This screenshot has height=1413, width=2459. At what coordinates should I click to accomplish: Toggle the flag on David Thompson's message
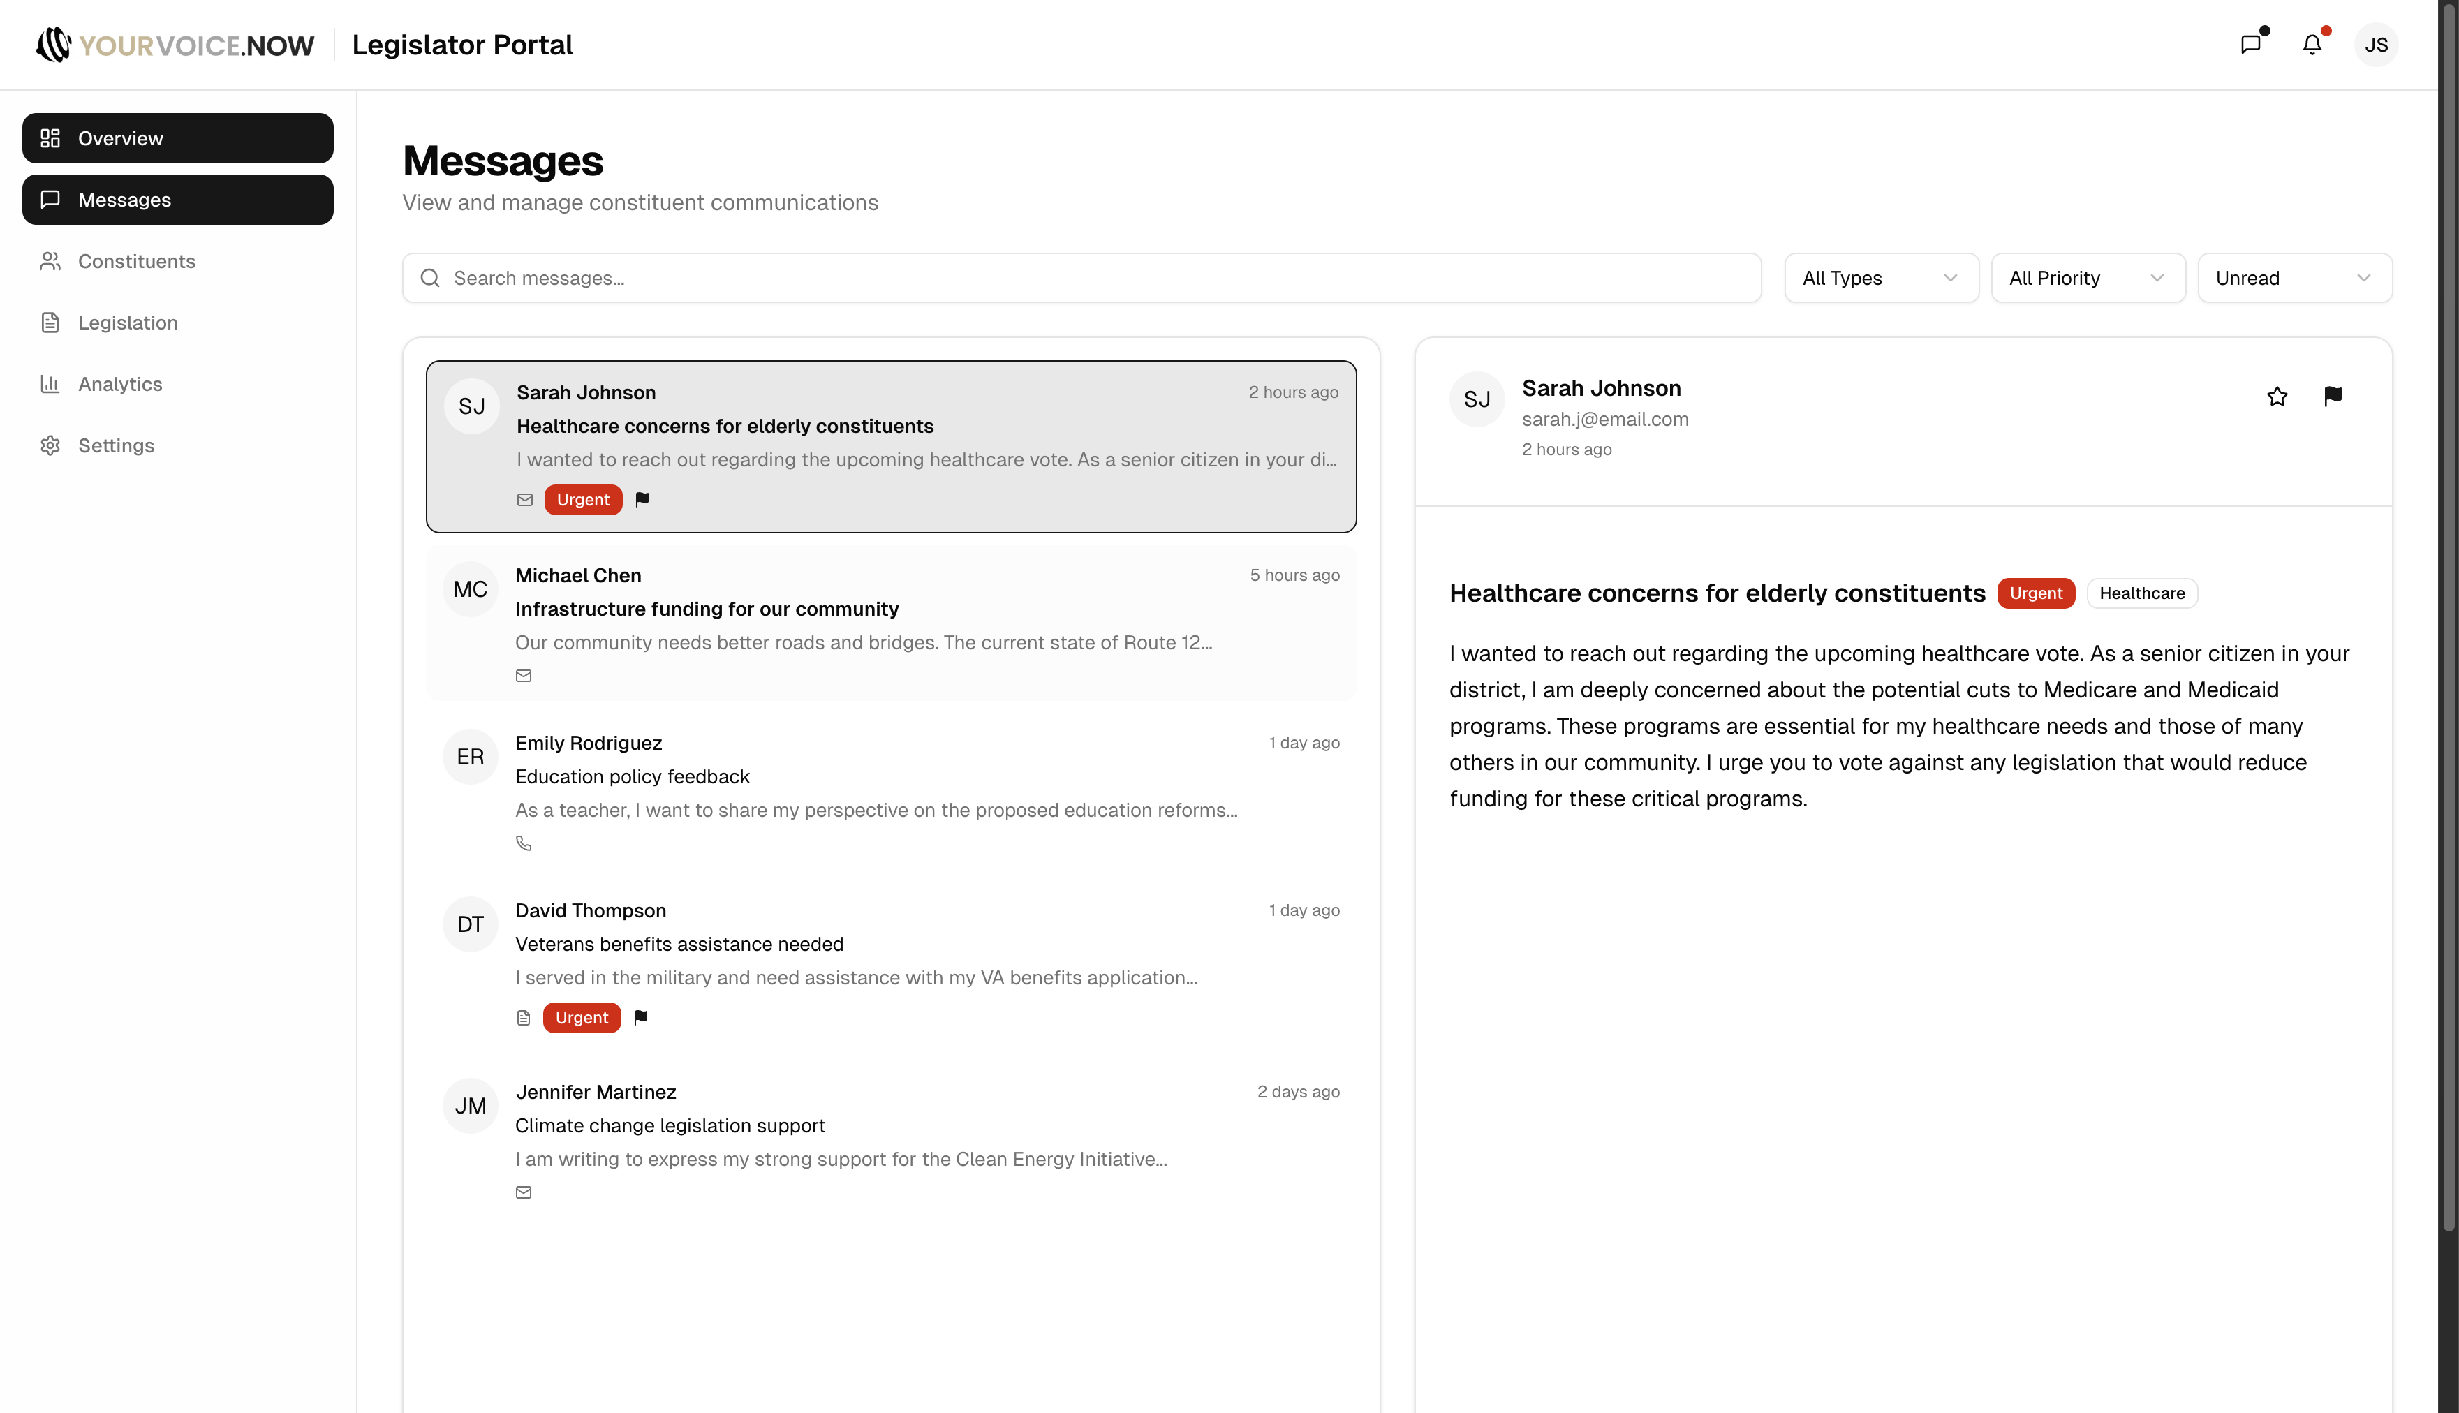click(x=640, y=1017)
